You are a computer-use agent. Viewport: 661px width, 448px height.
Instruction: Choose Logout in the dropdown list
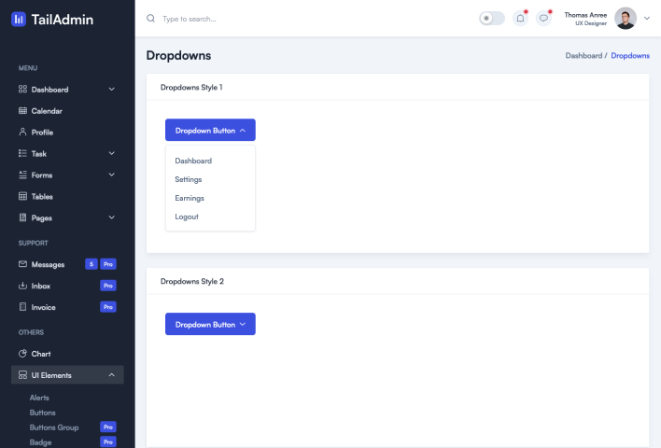click(x=187, y=217)
